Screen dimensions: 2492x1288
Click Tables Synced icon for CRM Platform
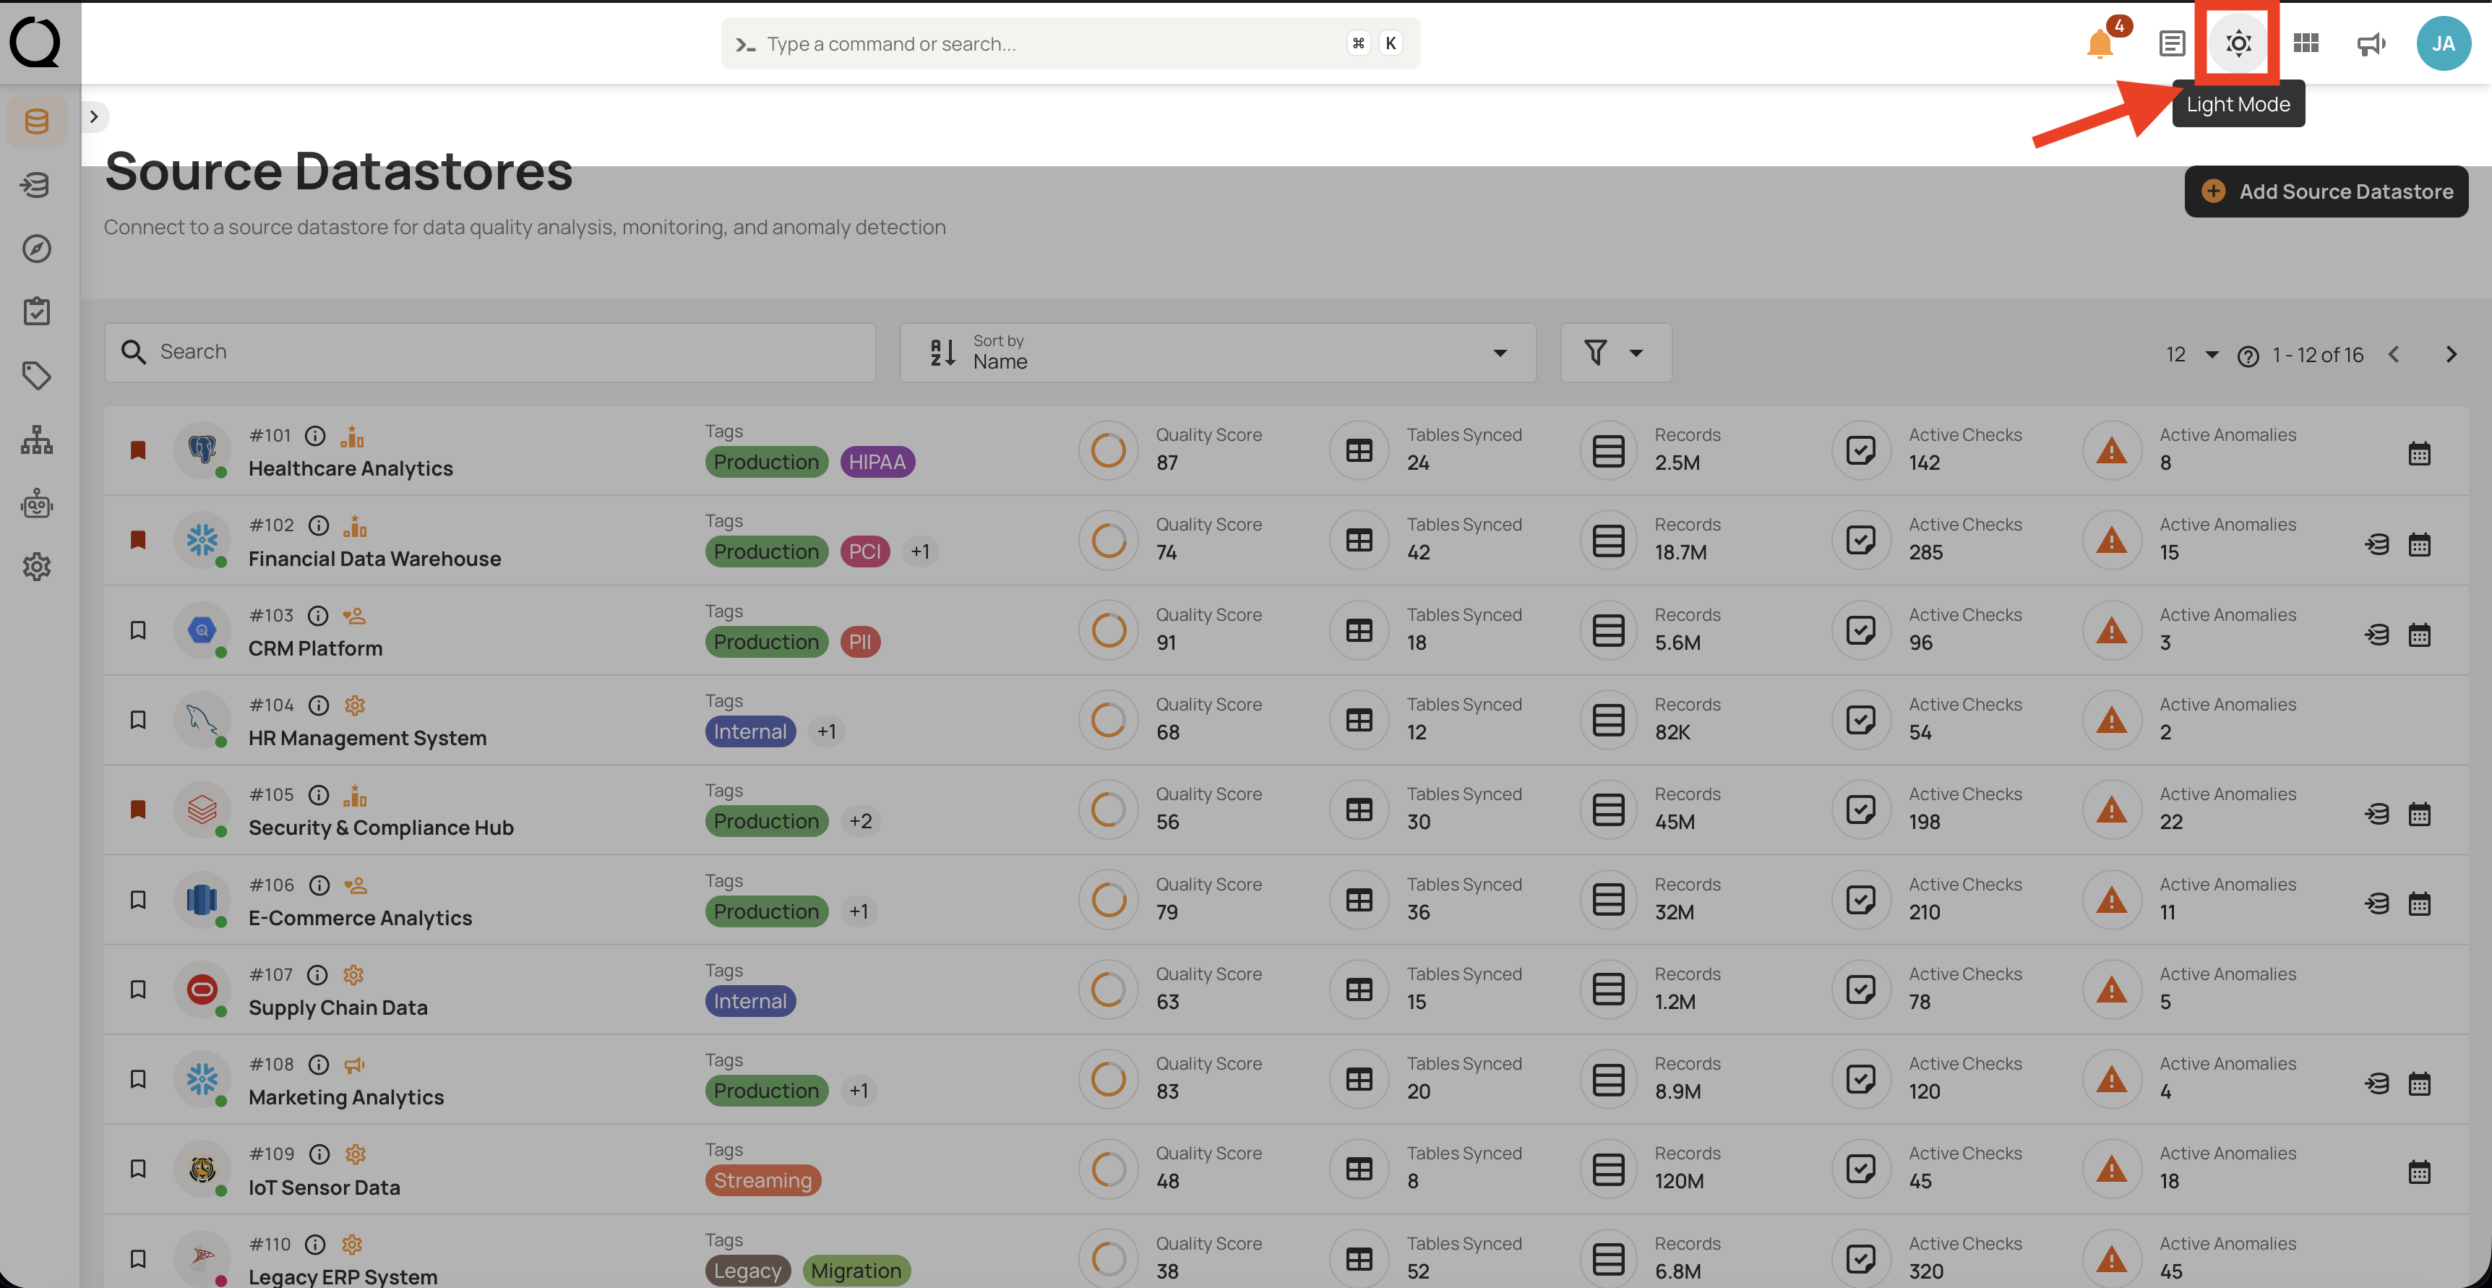(1358, 631)
